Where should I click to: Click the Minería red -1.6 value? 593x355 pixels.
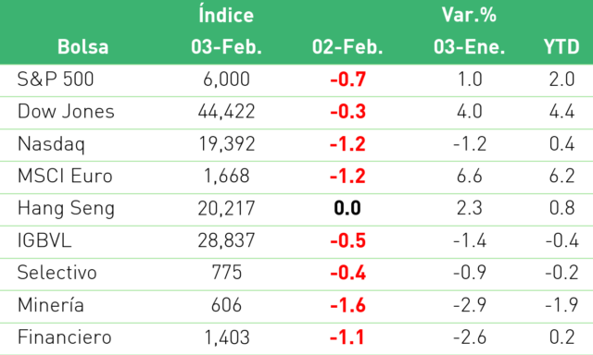click(x=347, y=305)
